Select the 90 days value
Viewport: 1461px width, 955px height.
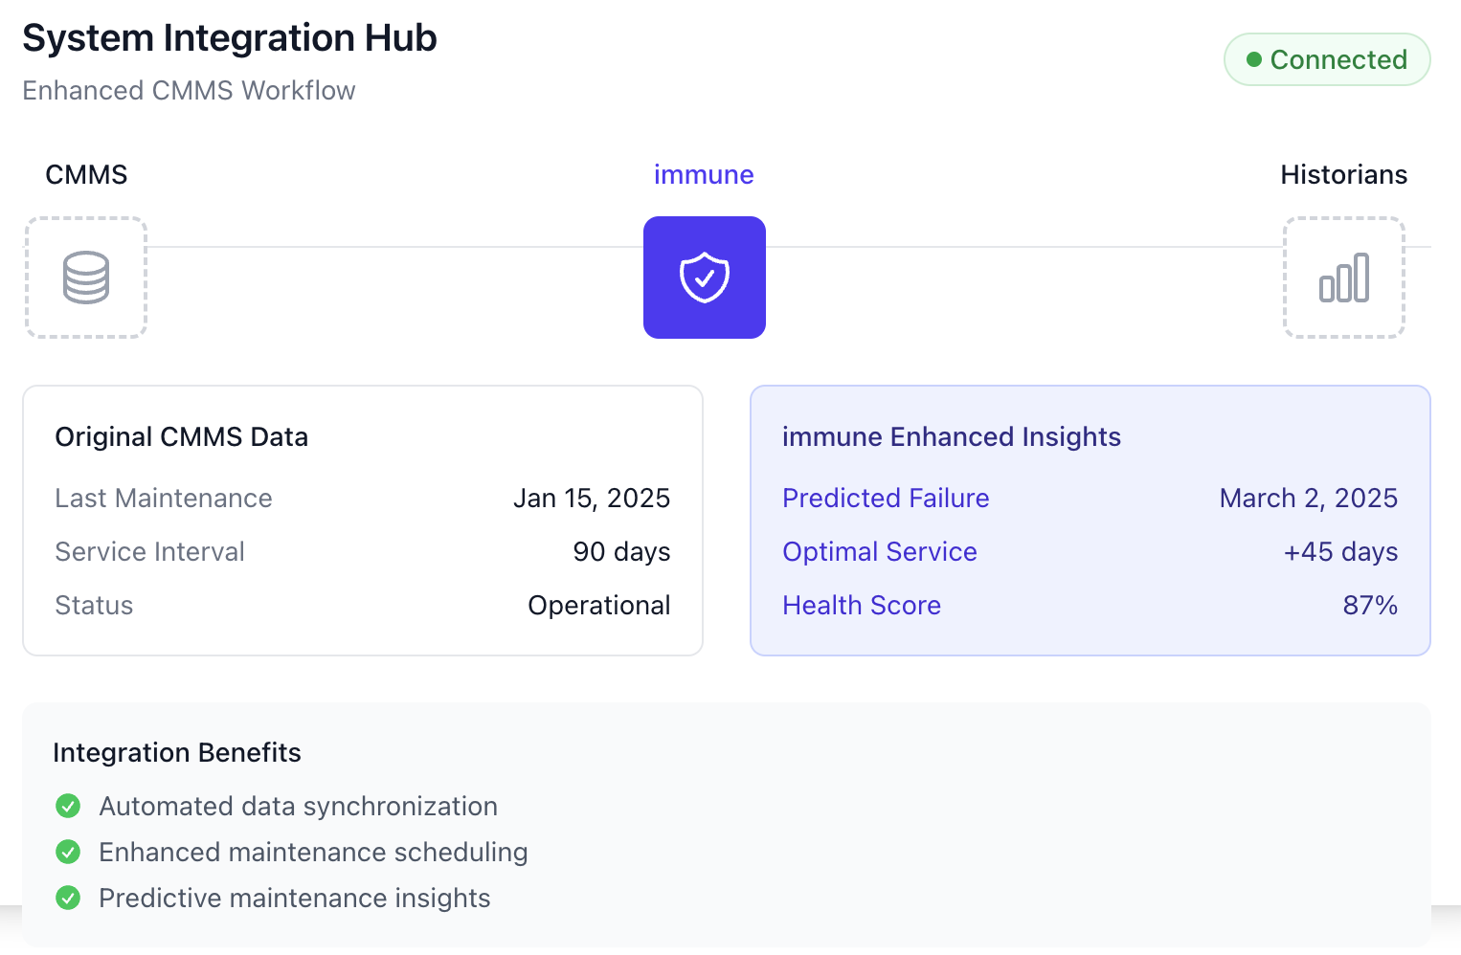coord(621,551)
